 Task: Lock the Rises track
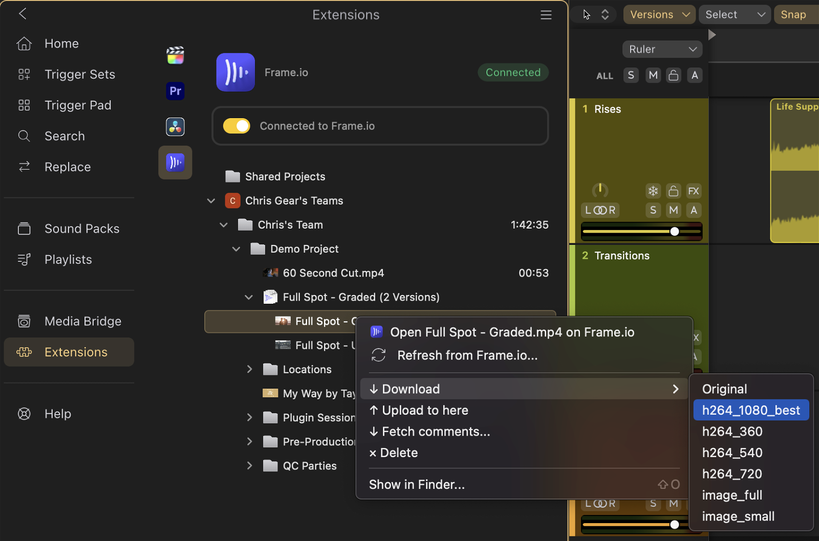(x=674, y=191)
